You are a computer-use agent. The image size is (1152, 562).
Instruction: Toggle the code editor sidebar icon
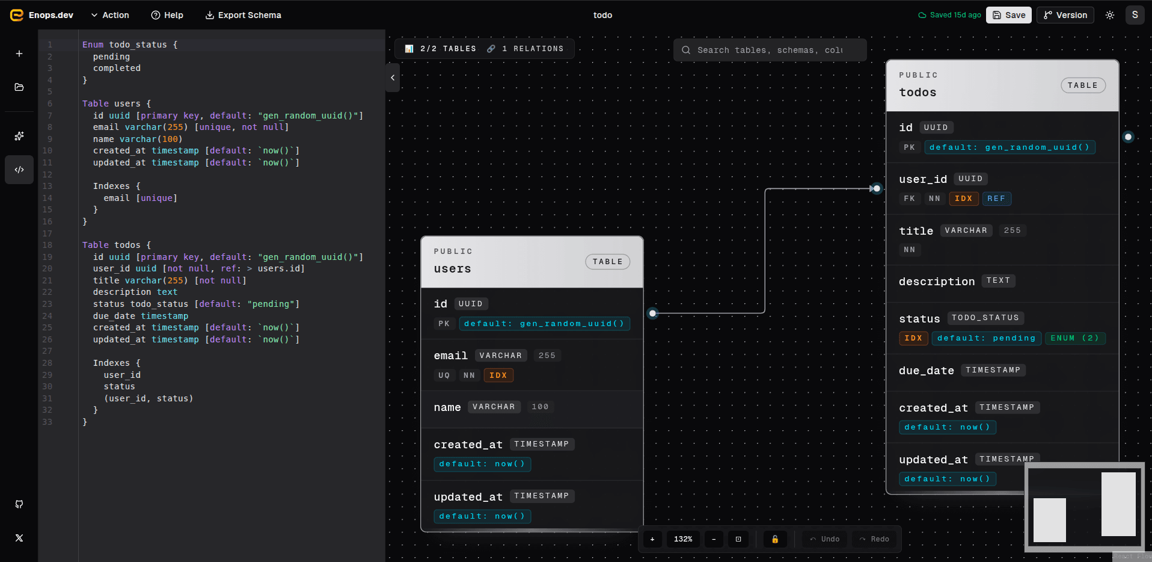pyautogui.click(x=19, y=170)
